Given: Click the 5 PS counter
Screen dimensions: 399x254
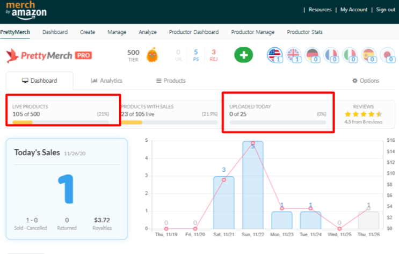Looking at the screenshot, I should pyautogui.click(x=195, y=55).
